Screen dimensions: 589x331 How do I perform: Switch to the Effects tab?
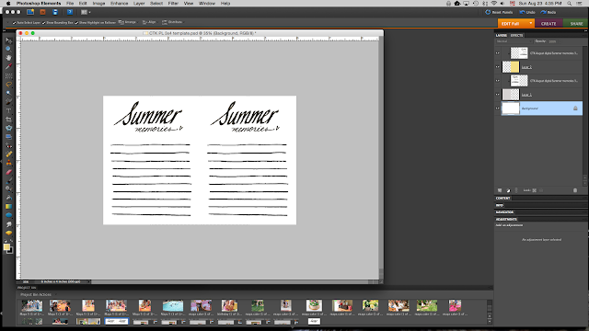tap(516, 35)
